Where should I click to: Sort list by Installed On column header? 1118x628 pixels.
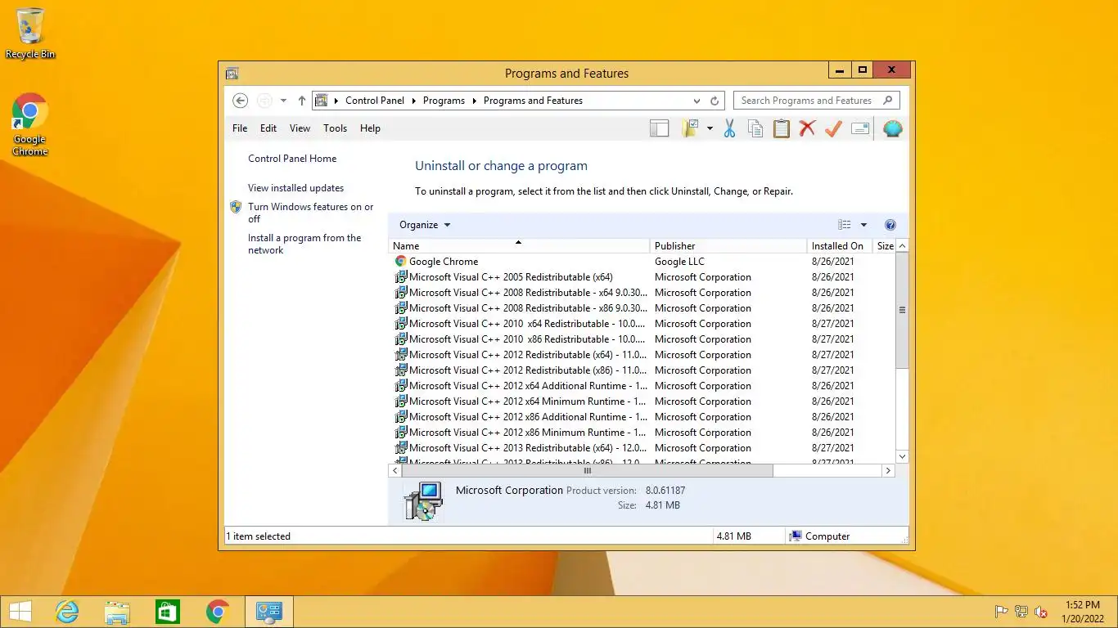[x=839, y=246]
